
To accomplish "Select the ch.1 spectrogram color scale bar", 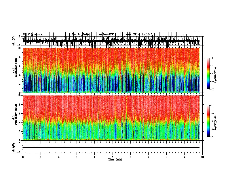I will (x=208, y=74).
